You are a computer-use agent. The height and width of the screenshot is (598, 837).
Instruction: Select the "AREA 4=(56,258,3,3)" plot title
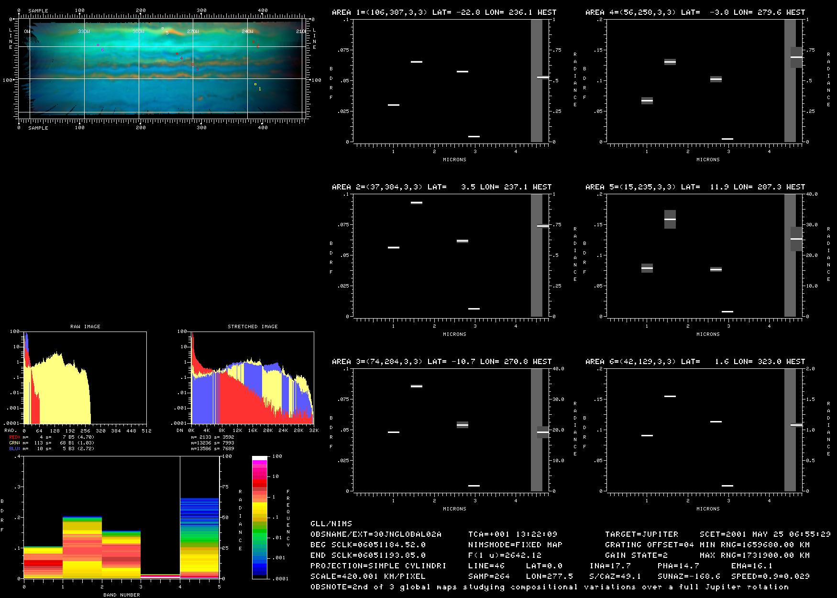631,12
